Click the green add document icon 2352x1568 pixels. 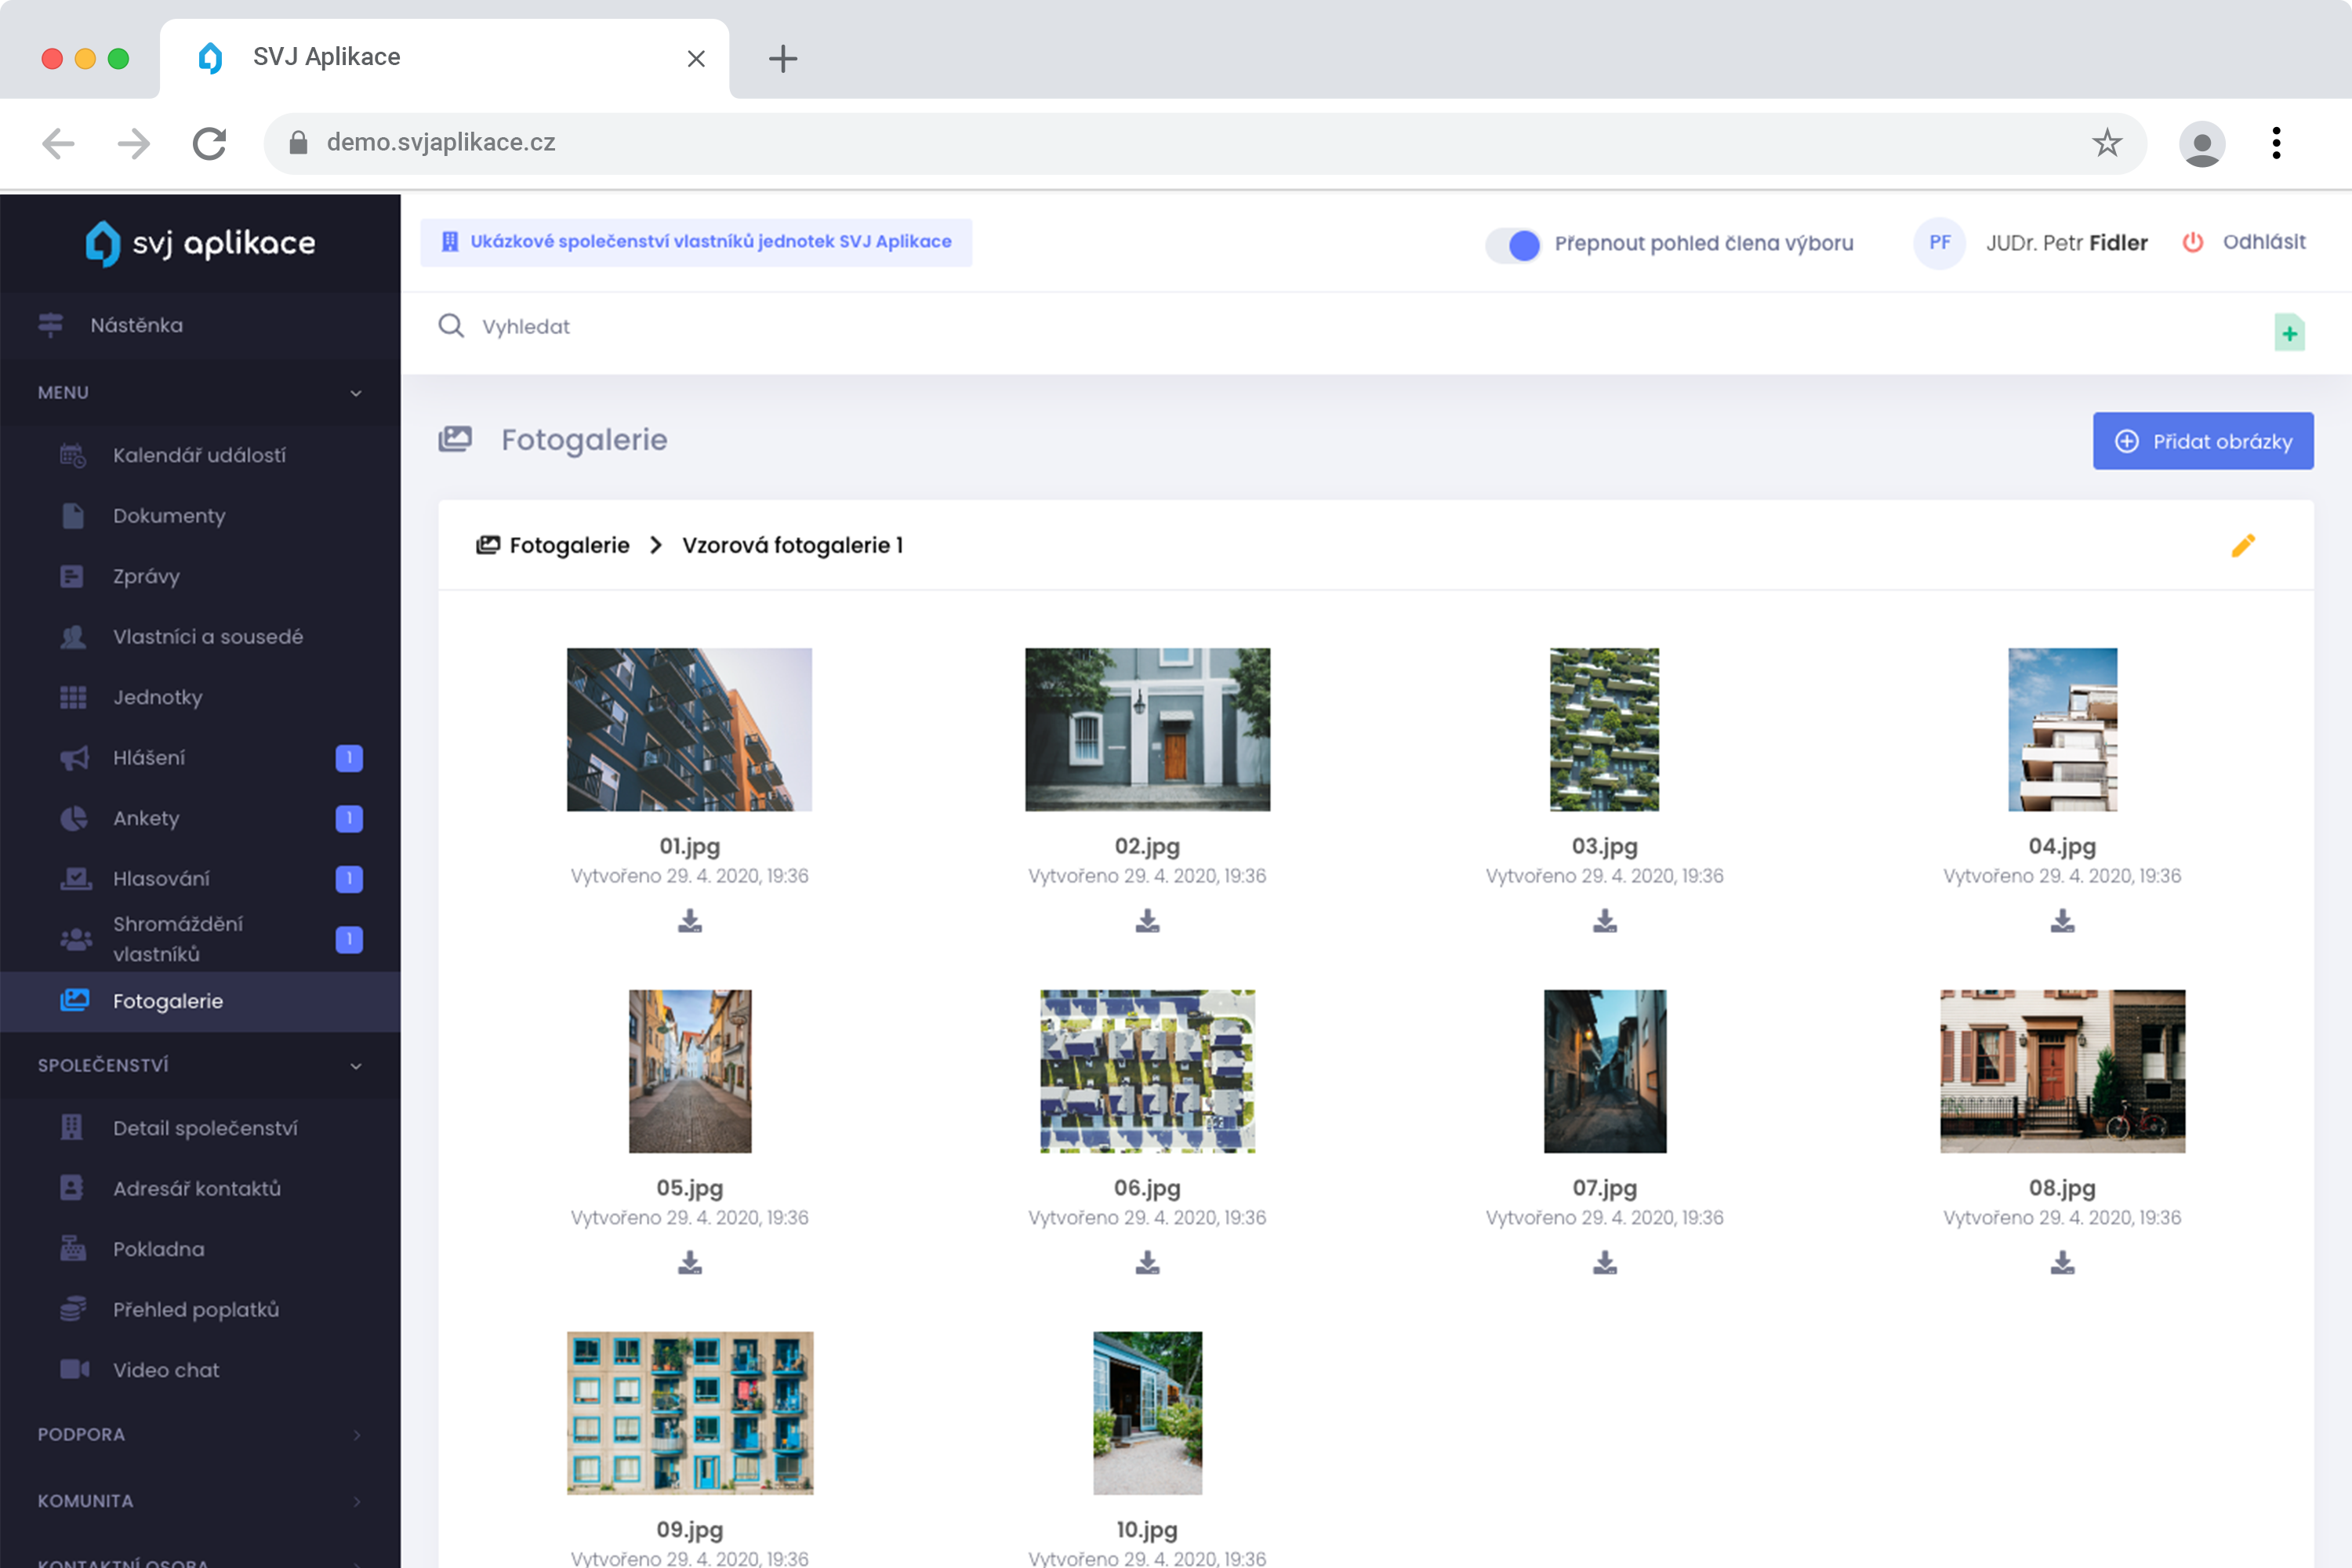coord(2288,333)
